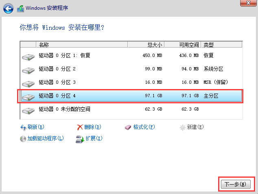Click the 99.0 MB total size cell
Viewport: 258px width, 194px height.
pos(153,69)
